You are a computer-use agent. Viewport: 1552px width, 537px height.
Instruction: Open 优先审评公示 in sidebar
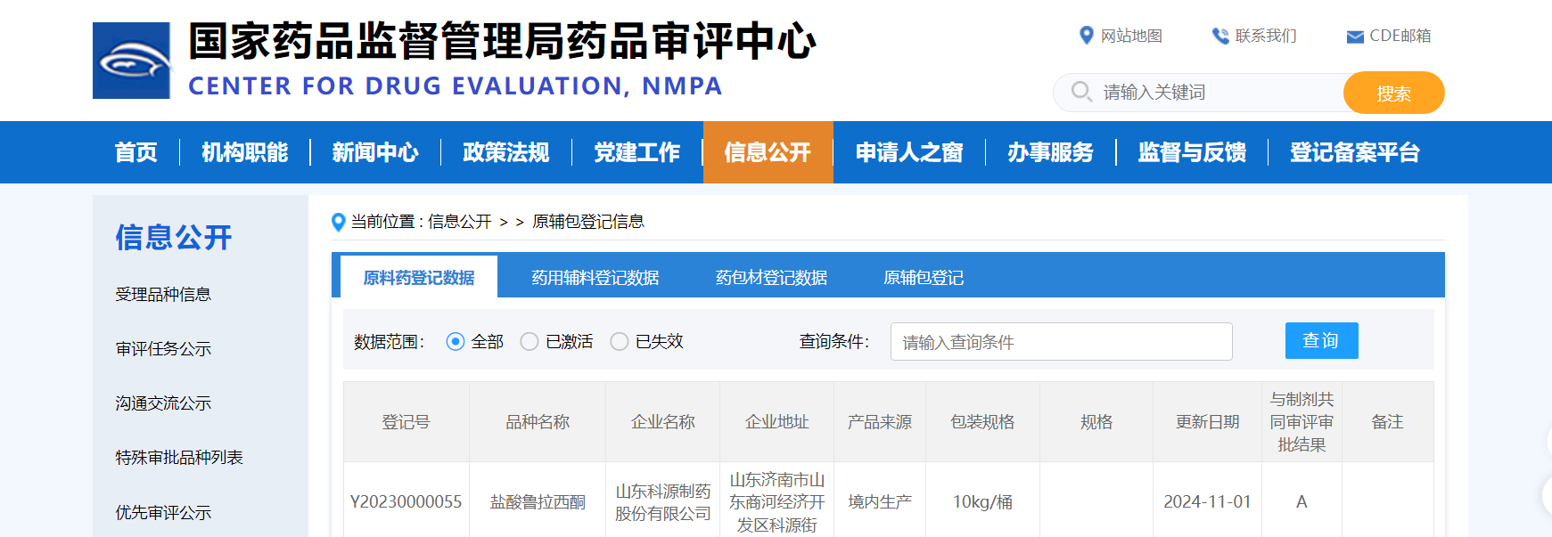(163, 512)
